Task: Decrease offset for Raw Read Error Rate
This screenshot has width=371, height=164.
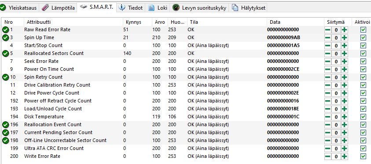Action: (x=328, y=30)
